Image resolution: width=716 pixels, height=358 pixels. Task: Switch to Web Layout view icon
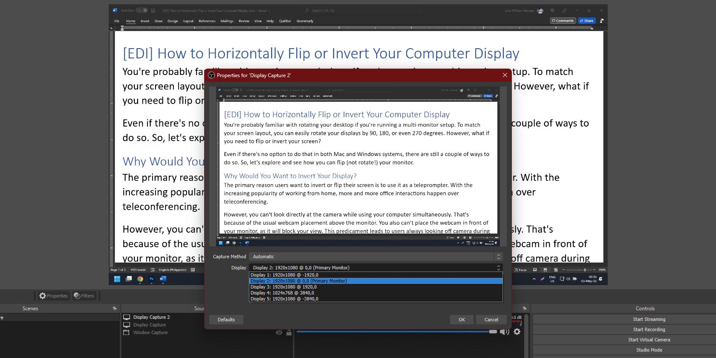coord(555,270)
